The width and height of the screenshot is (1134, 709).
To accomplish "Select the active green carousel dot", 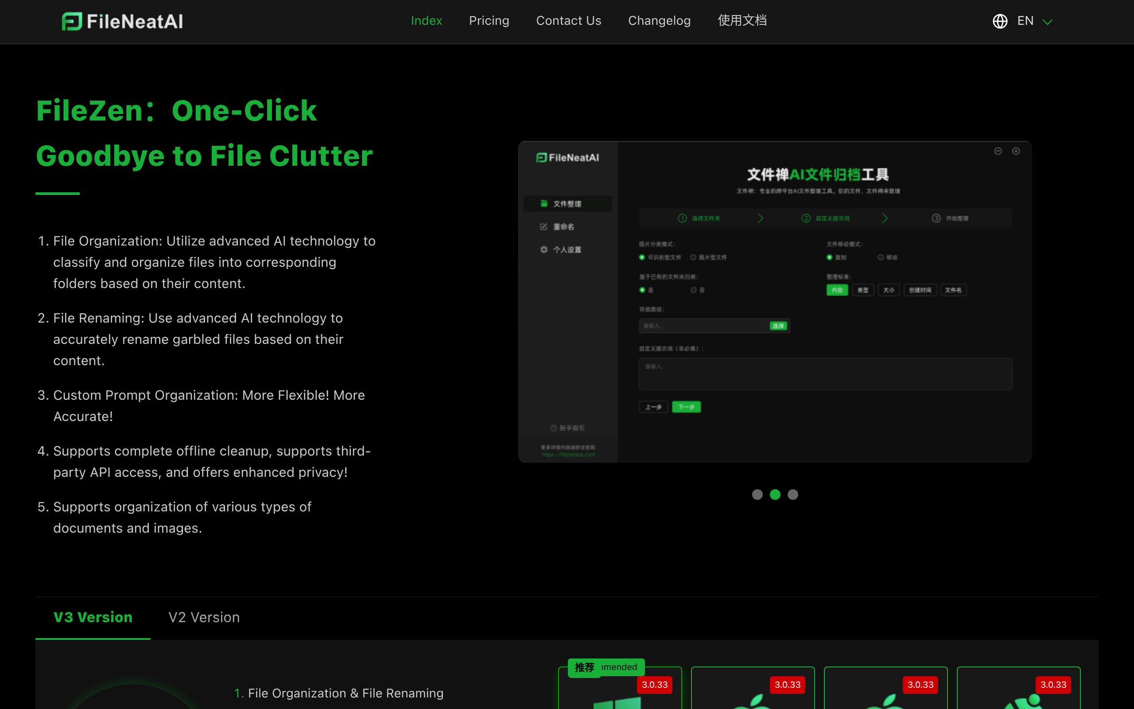I will click(x=775, y=494).
